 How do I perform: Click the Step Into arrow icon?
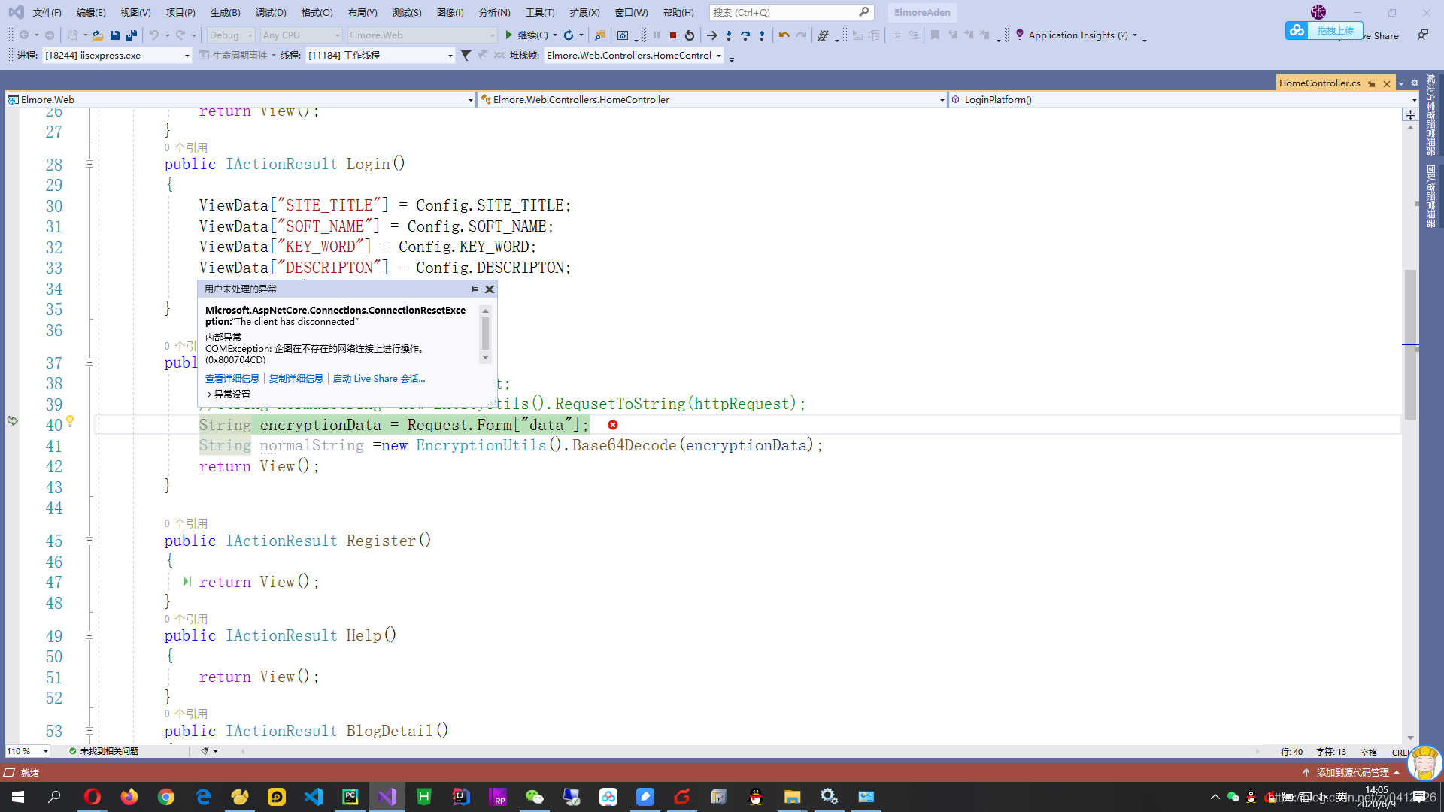tap(729, 35)
